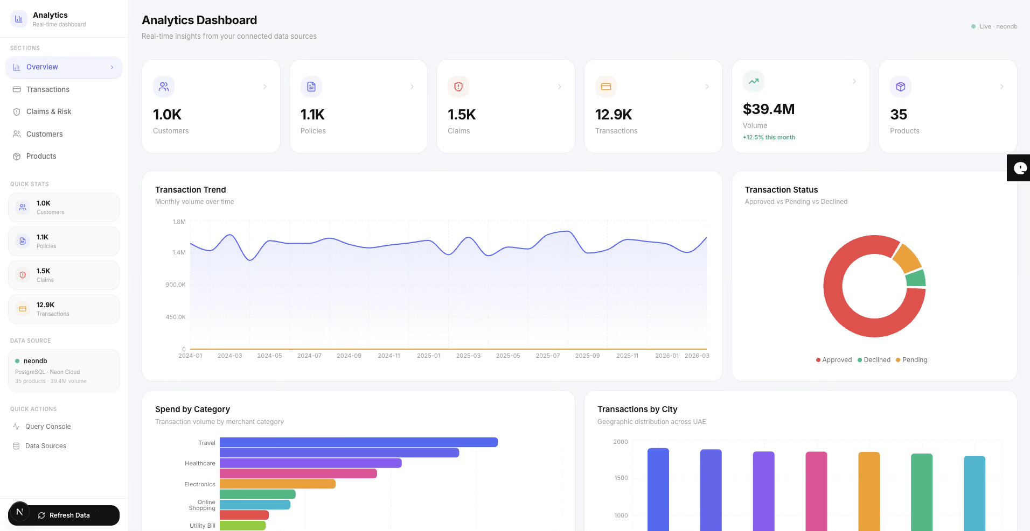1030x531 pixels.
Task: Click the Customers icon in the sidebar
Action: point(17,134)
